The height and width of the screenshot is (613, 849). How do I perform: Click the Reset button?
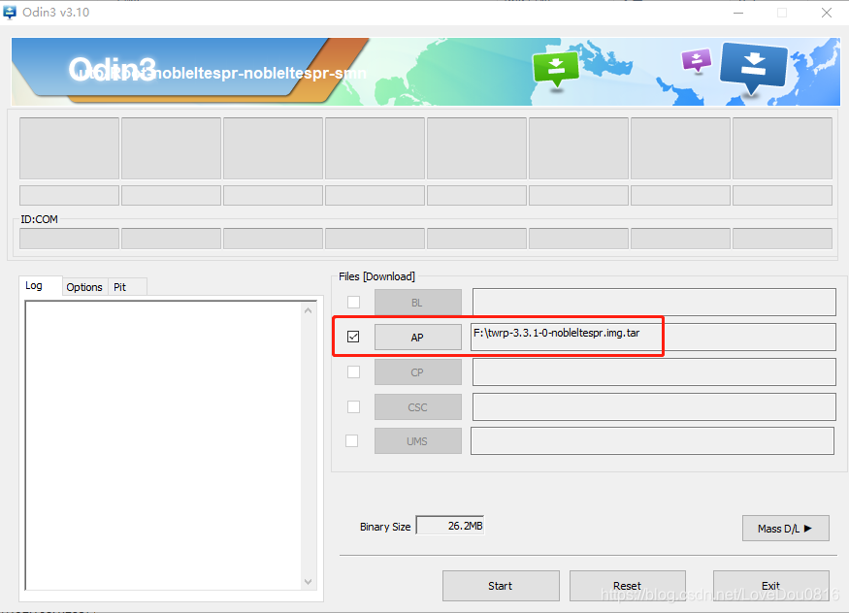[627, 586]
